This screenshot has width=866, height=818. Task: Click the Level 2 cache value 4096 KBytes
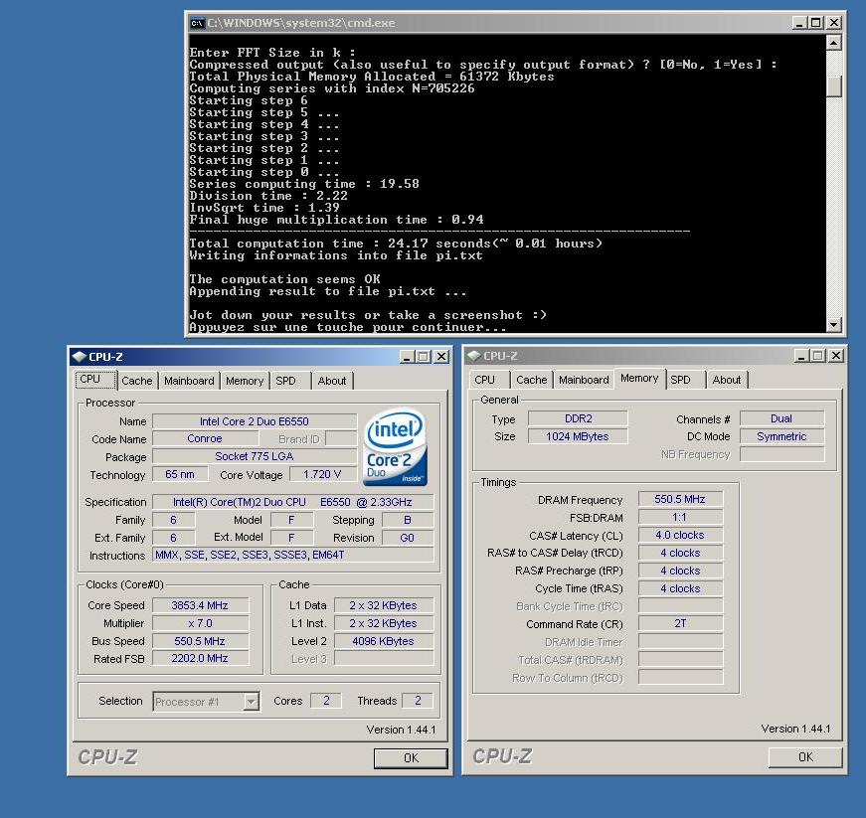pos(384,641)
